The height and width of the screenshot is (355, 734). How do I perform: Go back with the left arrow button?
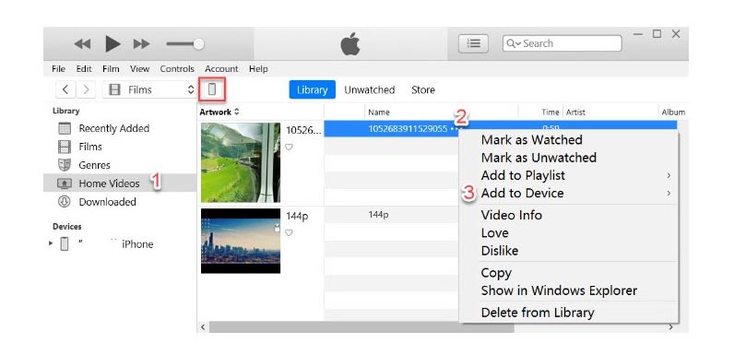pyautogui.click(x=66, y=89)
